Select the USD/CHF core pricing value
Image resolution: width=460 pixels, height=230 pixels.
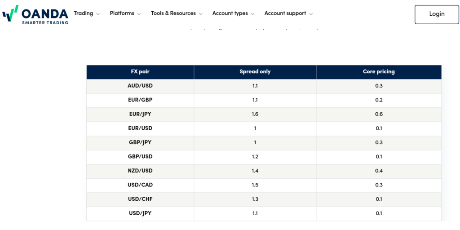pyautogui.click(x=379, y=199)
